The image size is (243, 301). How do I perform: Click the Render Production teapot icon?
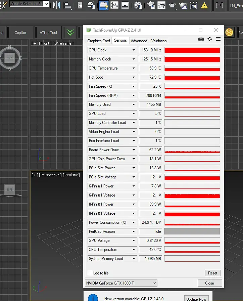[x=172, y=5]
